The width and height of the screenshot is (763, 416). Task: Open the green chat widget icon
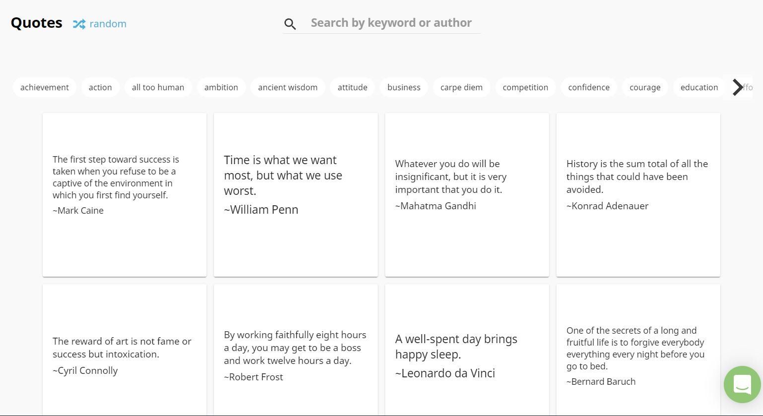742,384
